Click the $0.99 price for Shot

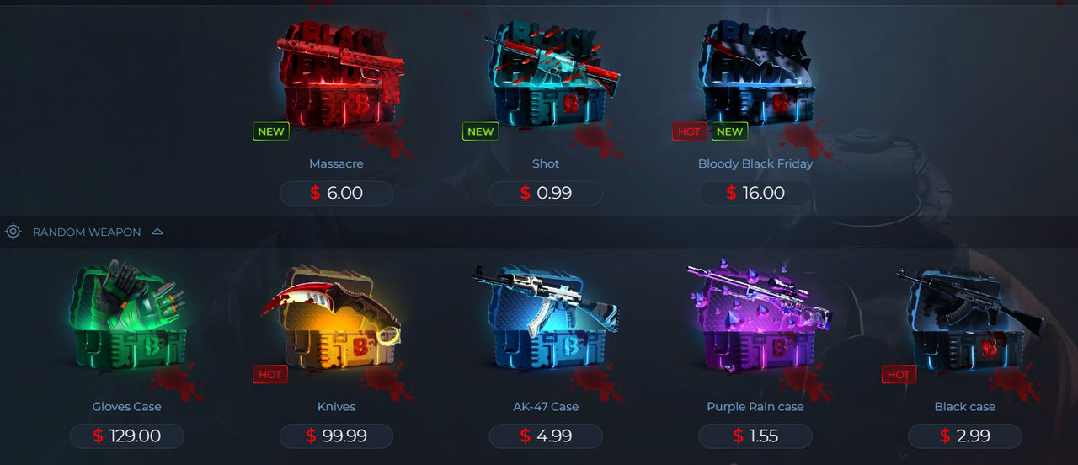[x=546, y=193]
